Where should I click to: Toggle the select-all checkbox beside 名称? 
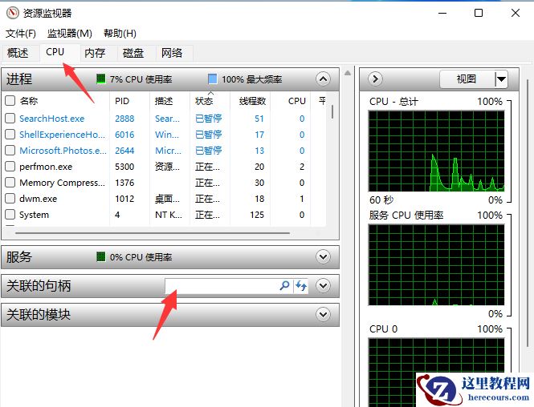coord(10,101)
